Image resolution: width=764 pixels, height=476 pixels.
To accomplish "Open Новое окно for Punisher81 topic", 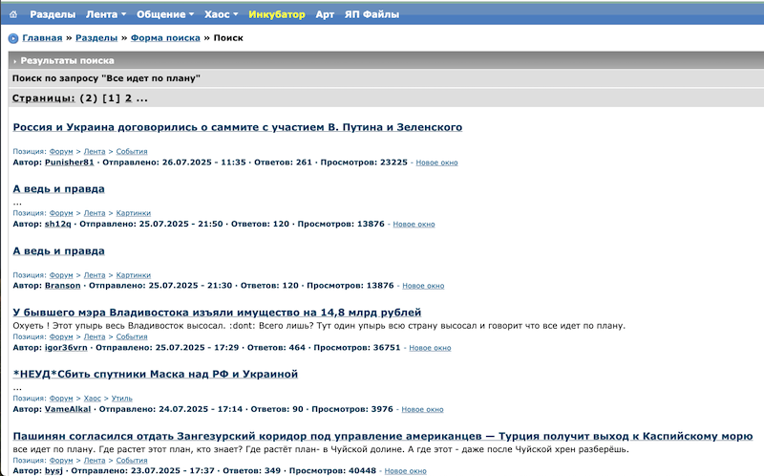I will click(436, 162).
